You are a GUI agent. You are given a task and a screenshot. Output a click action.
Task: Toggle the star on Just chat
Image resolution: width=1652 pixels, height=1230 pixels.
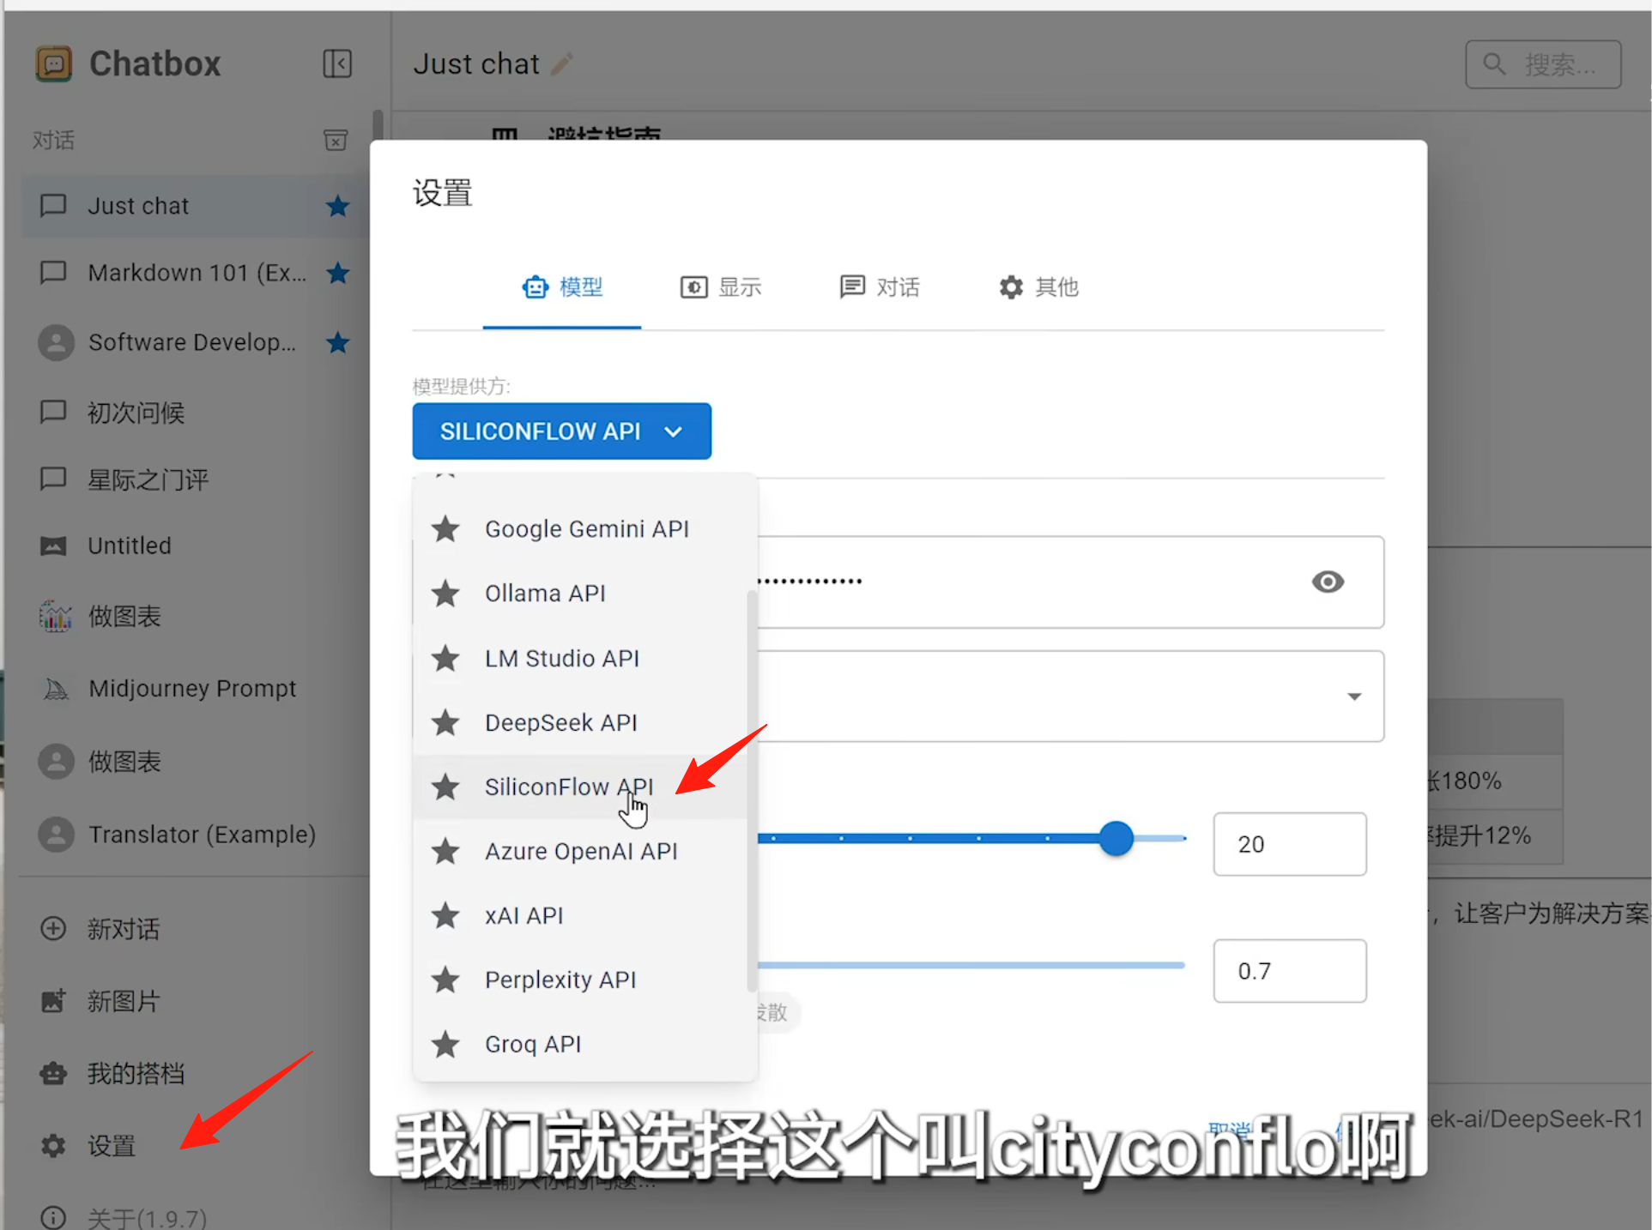tap(337, 206)
